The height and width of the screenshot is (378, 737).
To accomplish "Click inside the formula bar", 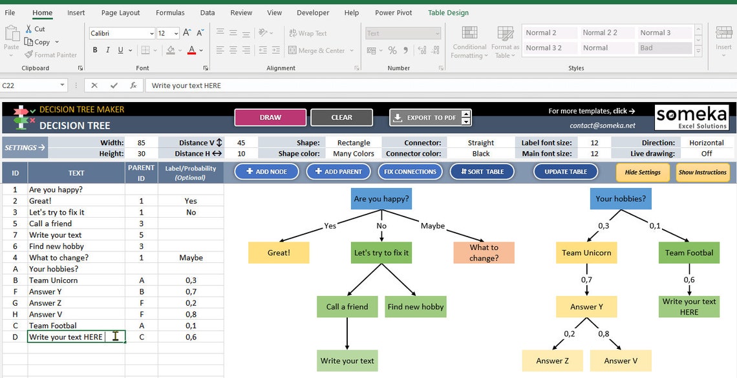I will [259, 85].
